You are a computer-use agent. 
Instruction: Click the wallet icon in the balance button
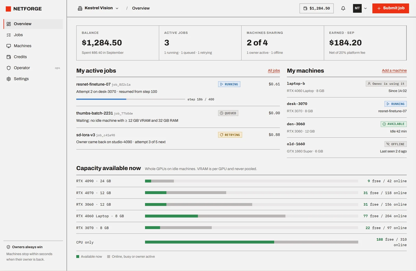[x=305, y=8]
